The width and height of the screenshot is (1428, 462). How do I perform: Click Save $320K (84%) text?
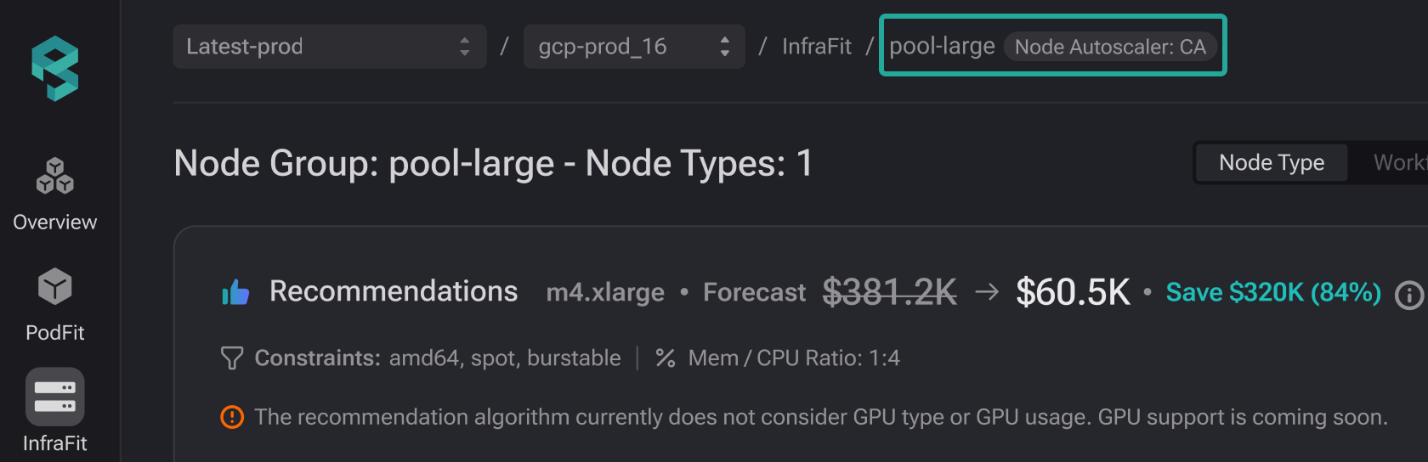[x=1273, y=292]
